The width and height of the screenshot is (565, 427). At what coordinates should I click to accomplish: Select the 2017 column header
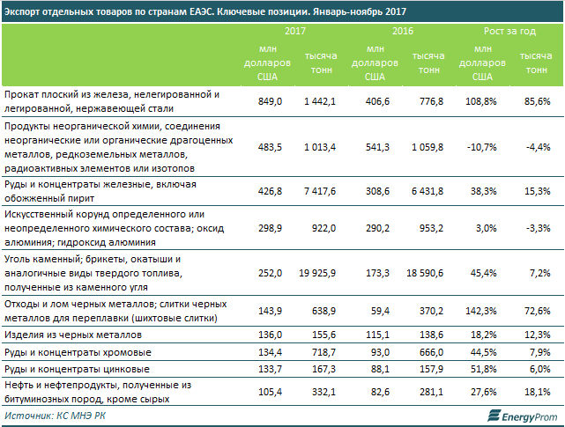pyautogui.click(x=294, y=31)
